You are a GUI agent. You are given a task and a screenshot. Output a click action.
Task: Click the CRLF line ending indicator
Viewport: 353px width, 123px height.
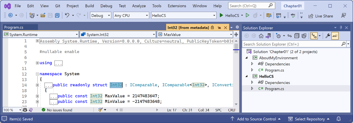point(232,110)
